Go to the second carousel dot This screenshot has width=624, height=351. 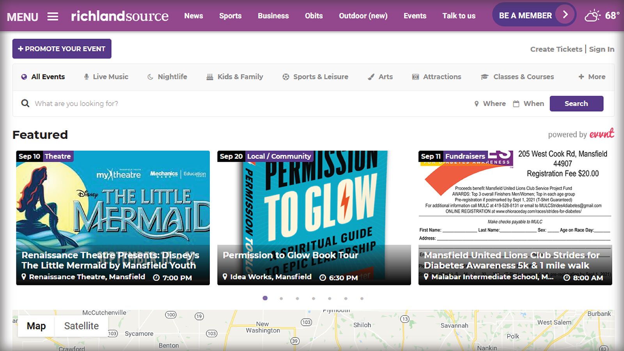[281, 298]
